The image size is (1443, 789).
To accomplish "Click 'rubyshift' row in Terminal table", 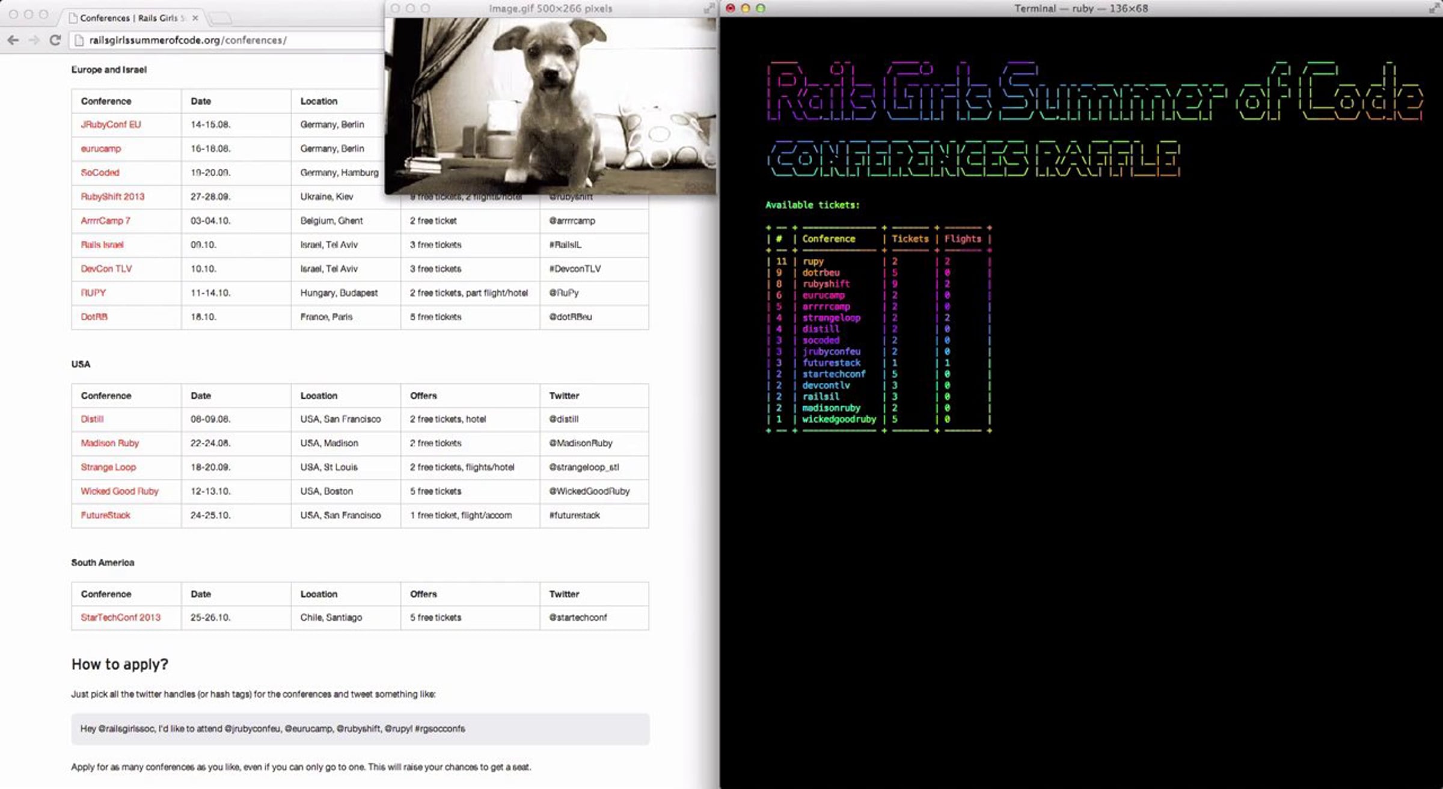I will [x=878, y=284].
